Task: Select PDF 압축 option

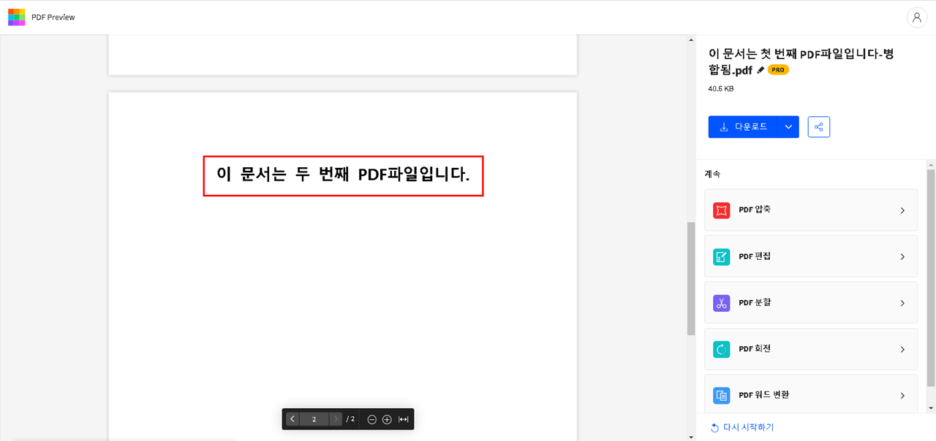Action: [810, 210]
